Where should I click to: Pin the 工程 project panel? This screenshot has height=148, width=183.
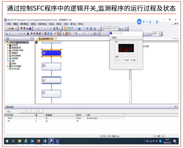click(x=31, y=38)
